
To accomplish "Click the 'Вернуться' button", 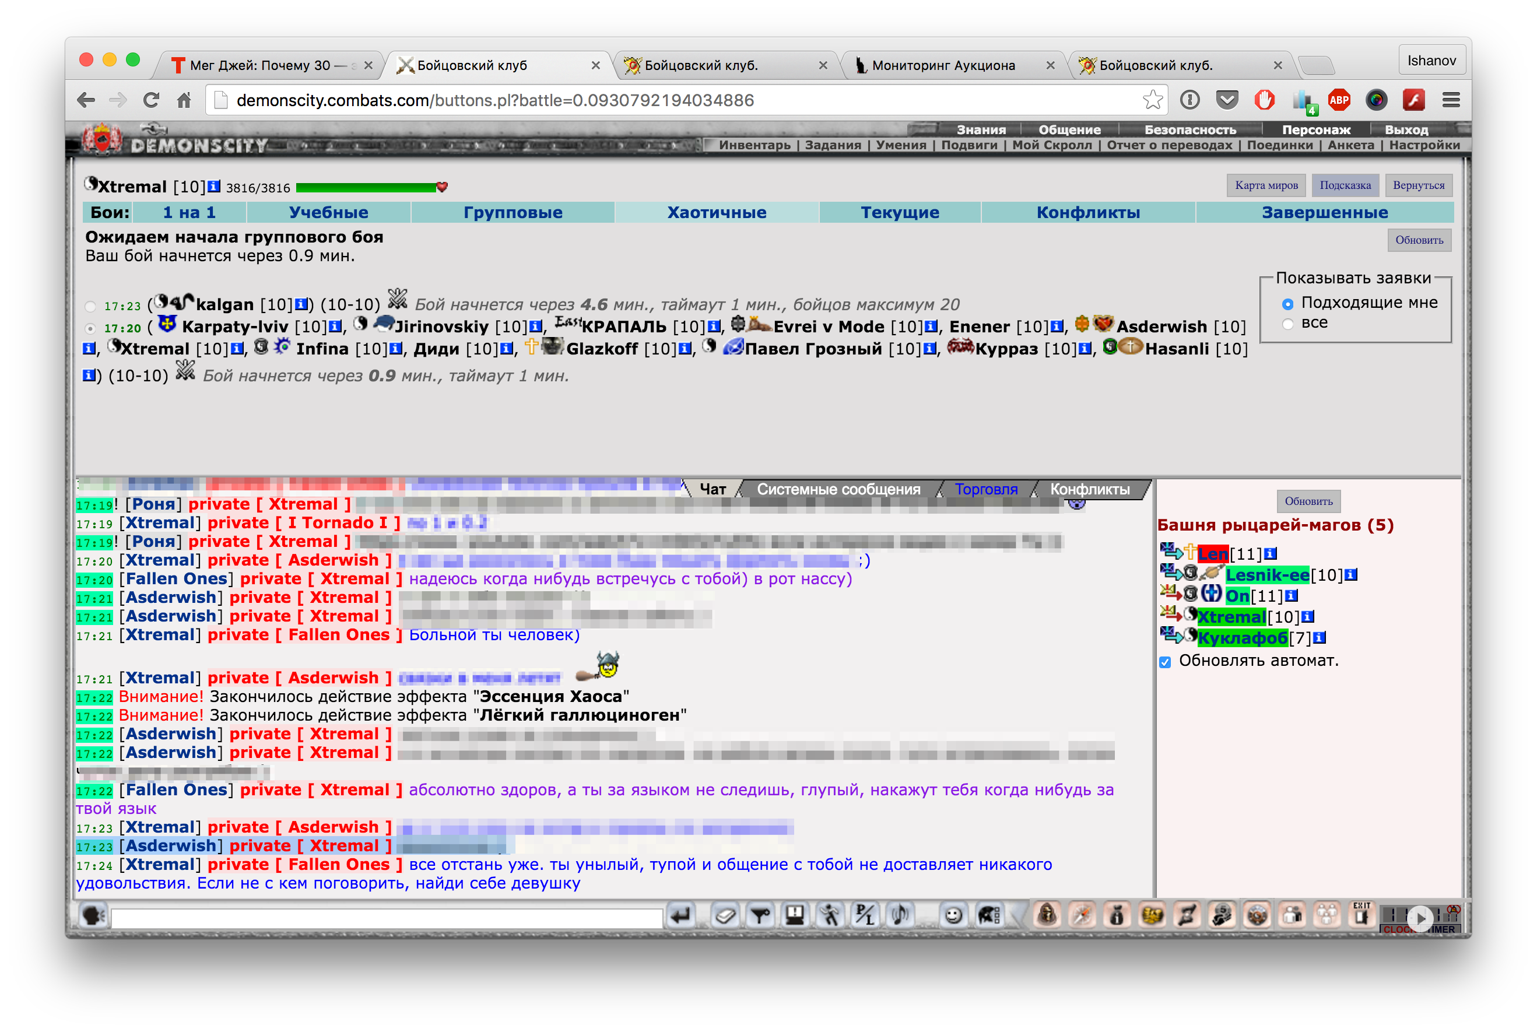I will pos(1419,185).
